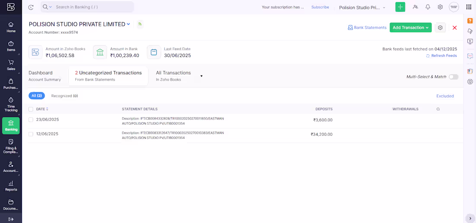Open the Bank Statements link

pyautogui.click(x=367, y=28)
